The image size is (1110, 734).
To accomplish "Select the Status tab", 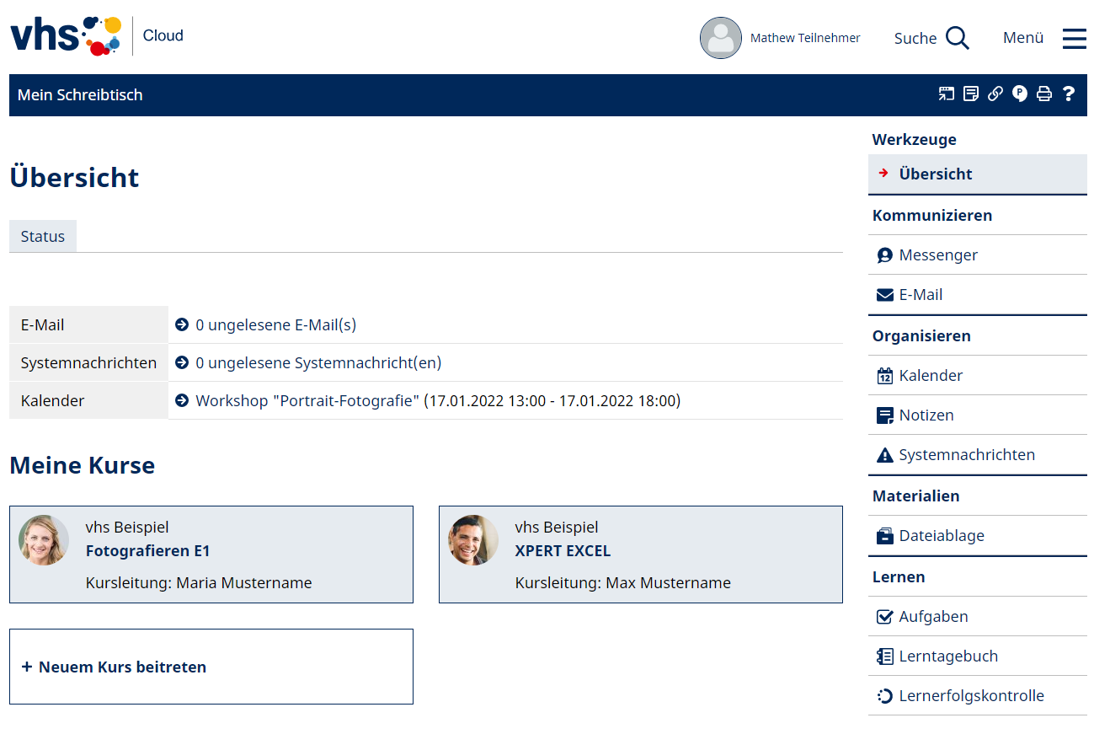I will coord(43,236).
